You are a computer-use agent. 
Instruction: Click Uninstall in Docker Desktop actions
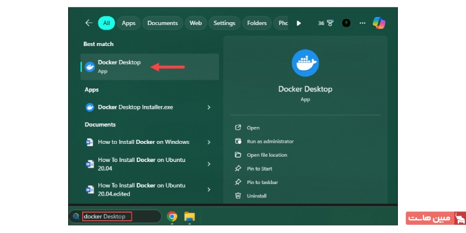(256, 196)
